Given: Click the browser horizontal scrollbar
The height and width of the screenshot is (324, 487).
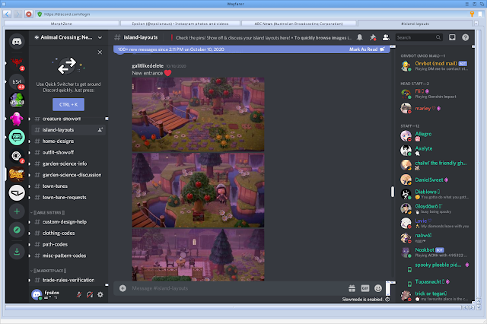Looking at the screenshot, I should click(233, 307).
